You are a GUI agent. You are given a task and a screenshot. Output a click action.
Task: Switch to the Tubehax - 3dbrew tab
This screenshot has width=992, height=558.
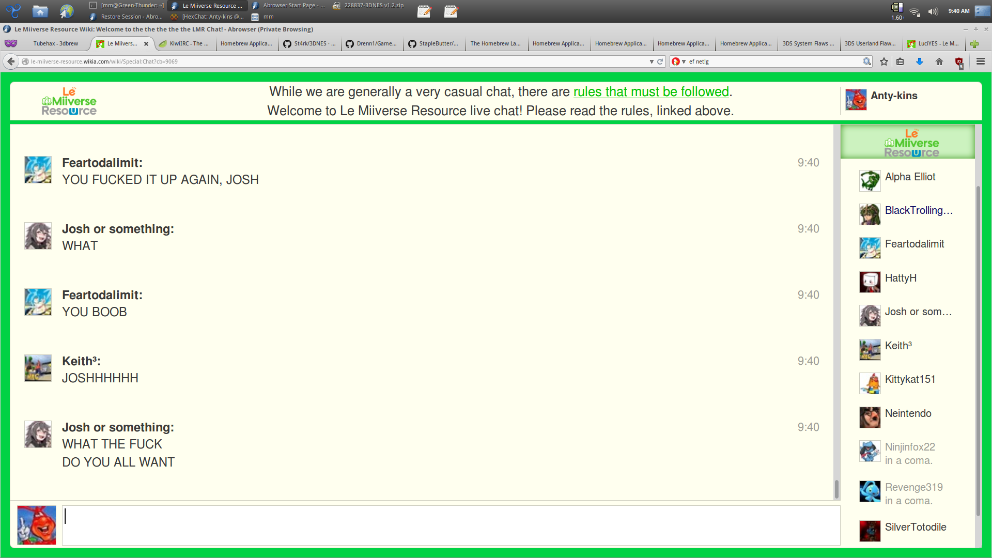point(56,43)
